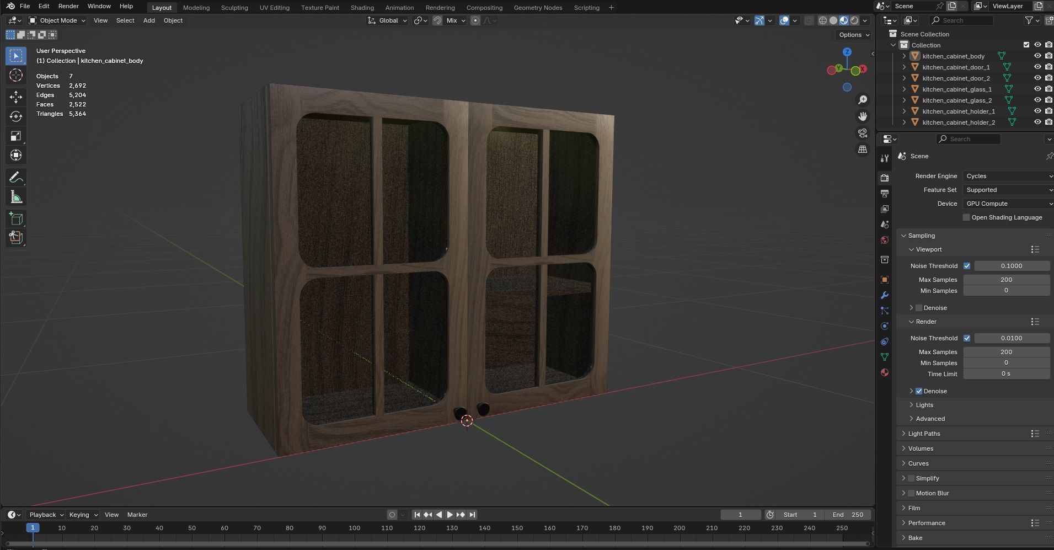Open the Device dropdown
The height and width of the screenshot is (550, 1054).
[x=1008, y=204]
